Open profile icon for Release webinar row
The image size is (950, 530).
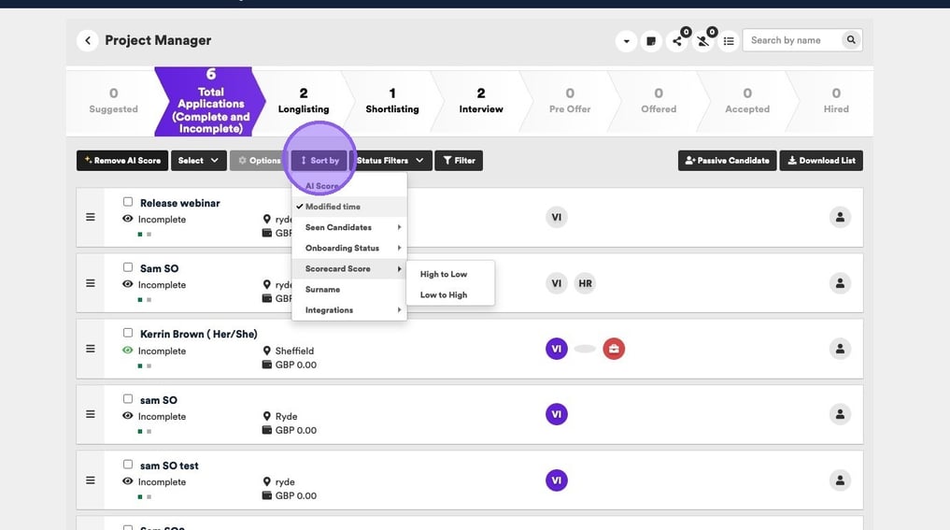tap(840, 217)
